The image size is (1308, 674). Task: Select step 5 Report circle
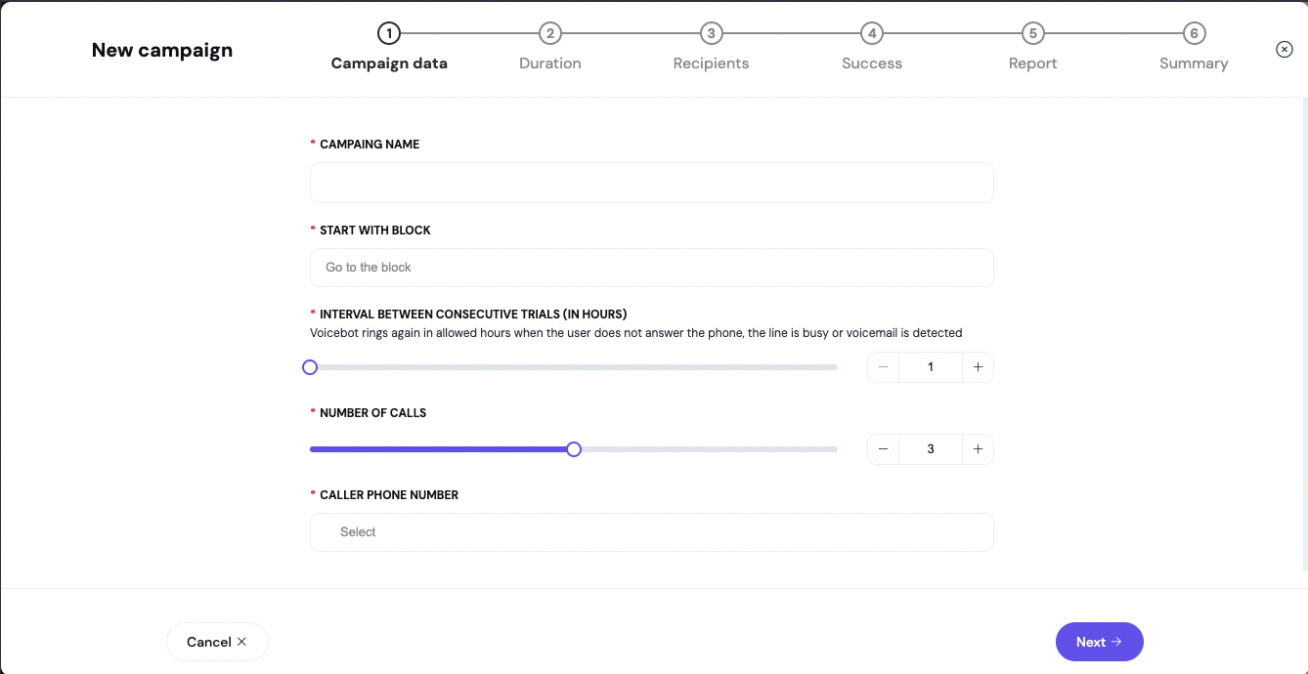(x=1032, y=34)
